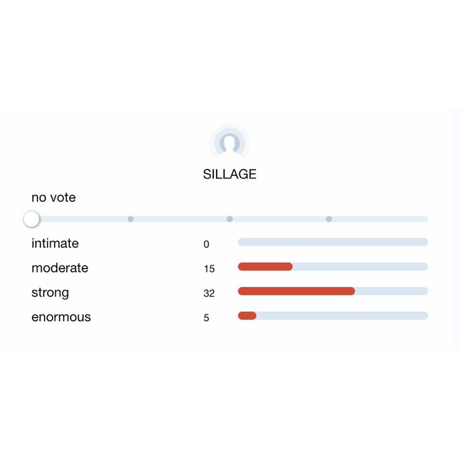The height and width of the screenshot is (461, 461).
Task: Click the "no vote" label
Action: click(53, 197)
